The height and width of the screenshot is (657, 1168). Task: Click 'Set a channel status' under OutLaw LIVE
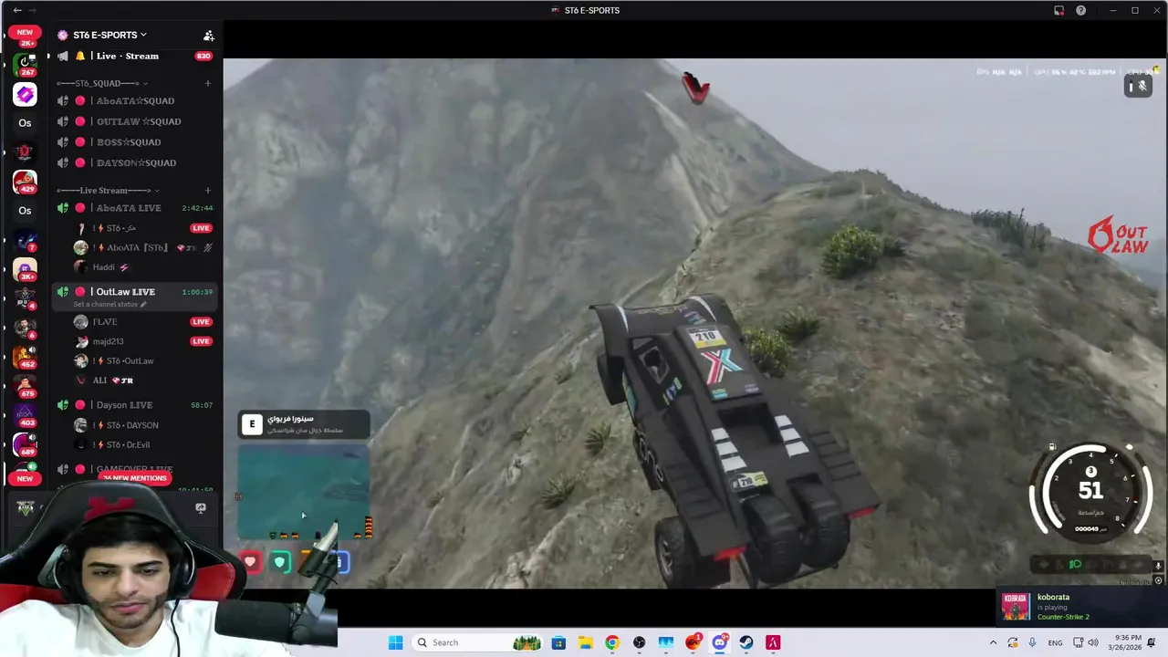109,304
